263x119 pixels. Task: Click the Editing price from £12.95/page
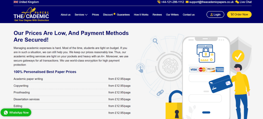click(x=119, y=106)
